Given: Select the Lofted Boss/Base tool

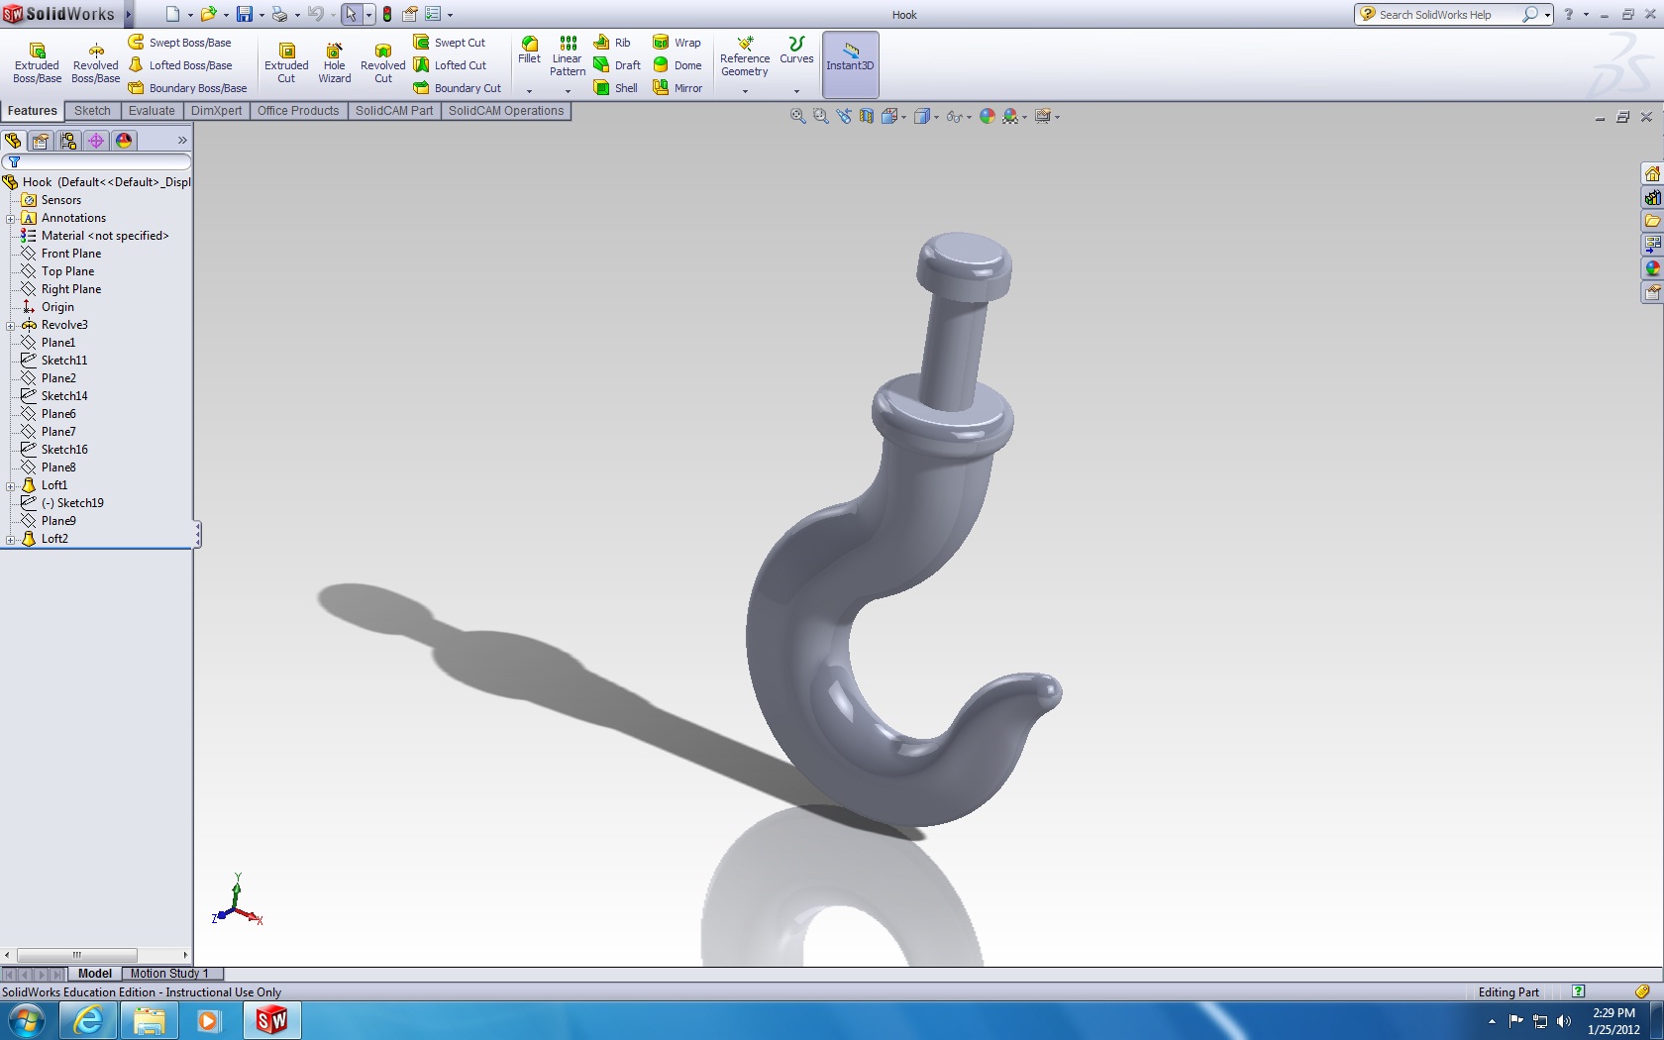Looking at the screenshot, I should tap(180, 65).
